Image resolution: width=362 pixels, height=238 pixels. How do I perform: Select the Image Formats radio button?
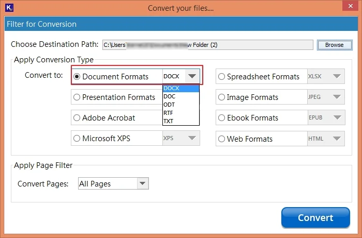221,97
